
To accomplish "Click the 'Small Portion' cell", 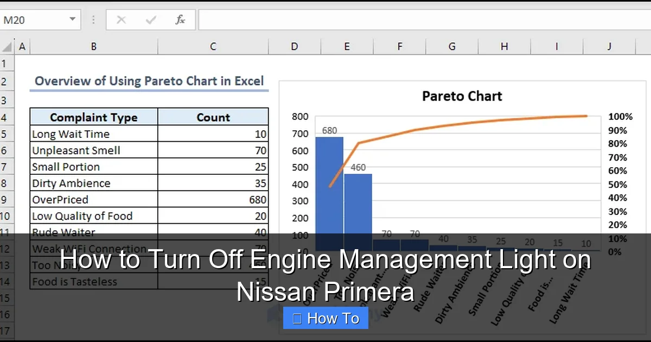I will [x=94, y=167].
